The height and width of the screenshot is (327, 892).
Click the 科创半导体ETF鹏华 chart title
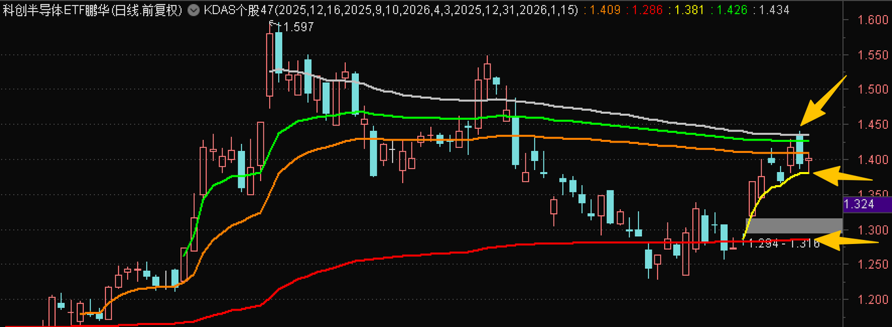click(92, 10)
